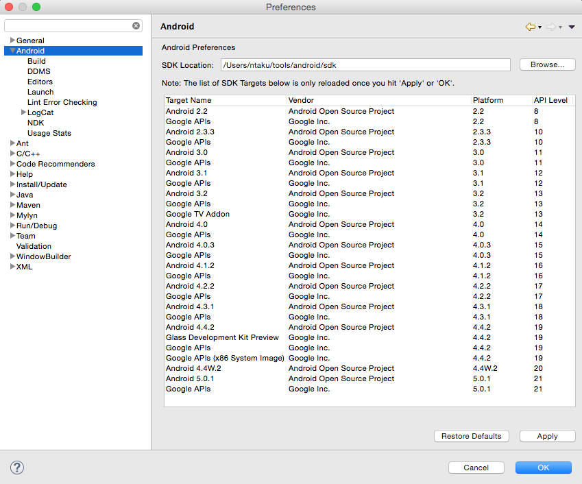The height and width of the screenshot is (484, 582).
Task: Expand the Maven preferences node
Action: tap(12, 204)
